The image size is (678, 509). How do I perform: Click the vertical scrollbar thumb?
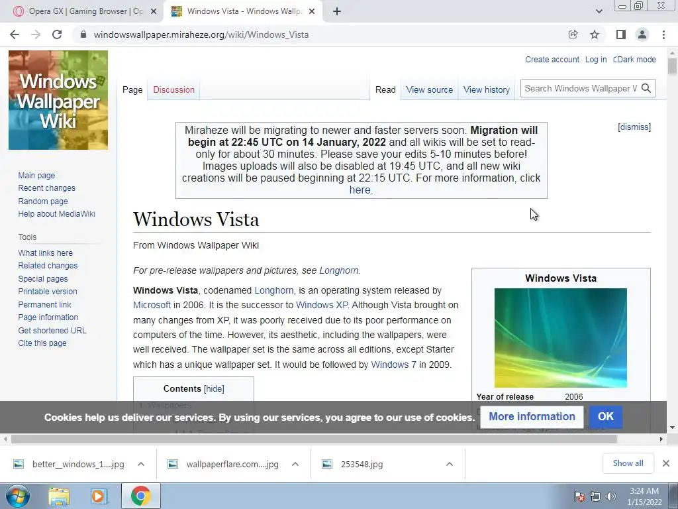click(x=672, y=67)
